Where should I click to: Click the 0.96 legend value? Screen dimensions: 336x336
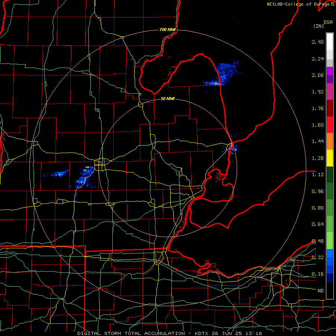(318, 192)
